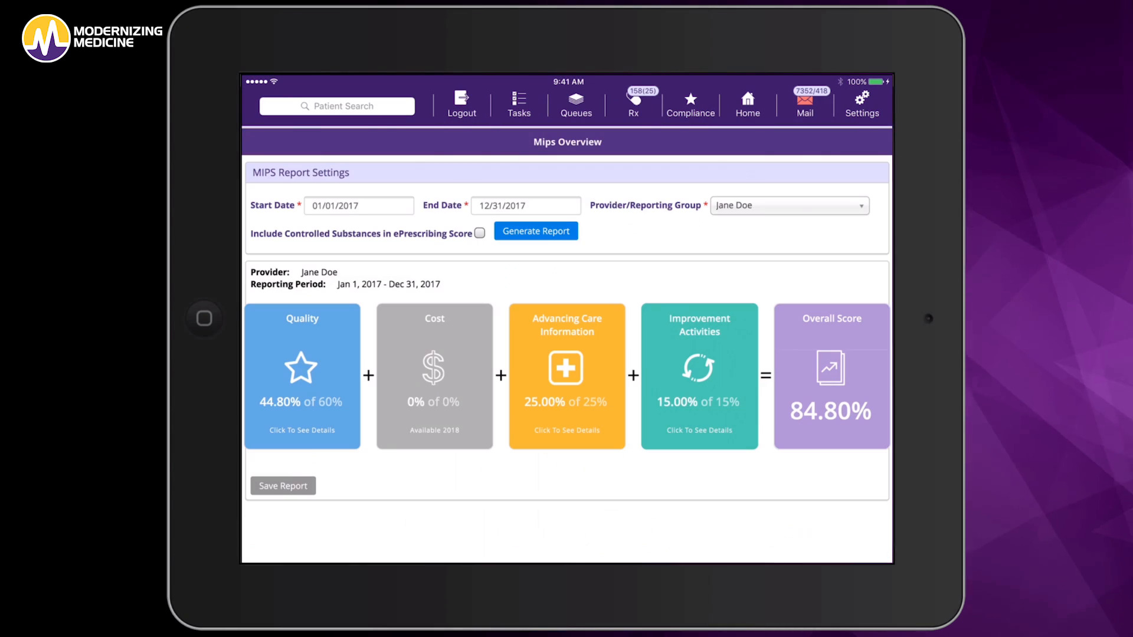Open the Queues icon
Image resolution: width=1133 pixels, height=637 pixels.
click(576, 98)
